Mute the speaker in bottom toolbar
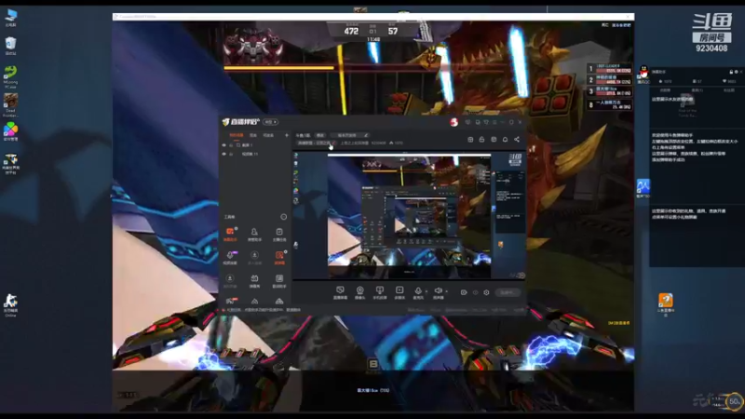Viewport: 745px width, 419px height. coord(438,292)
